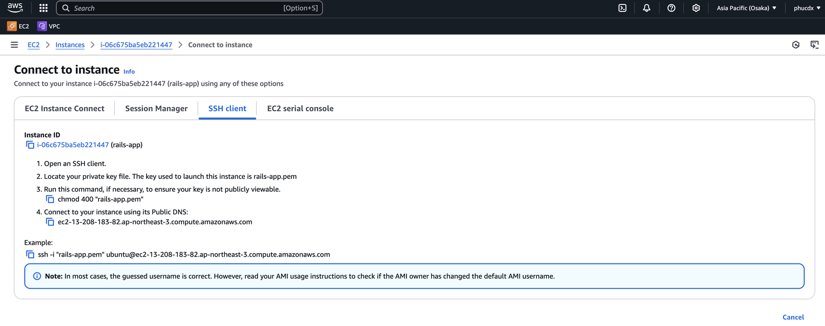Open the hexagon clock icon at right

(x=796, y=45)
